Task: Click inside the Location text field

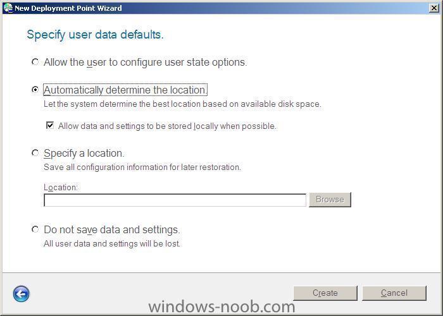Action: pos(175,200)
